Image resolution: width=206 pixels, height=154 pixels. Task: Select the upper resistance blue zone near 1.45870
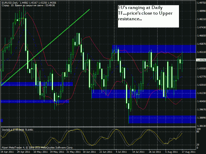154,49
